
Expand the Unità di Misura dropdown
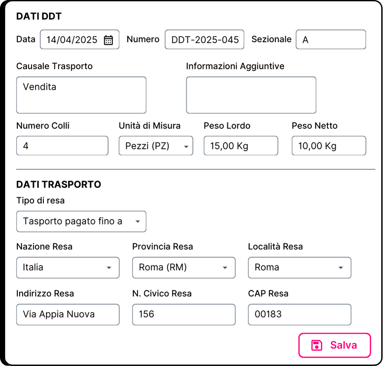[156, 146]
